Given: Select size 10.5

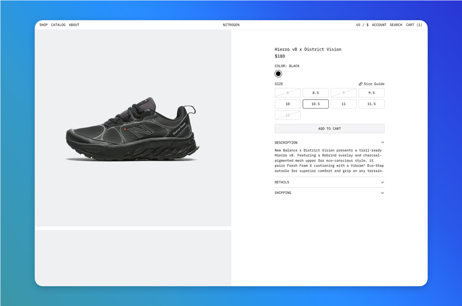Looking at the screenshot, I should 315,104.
